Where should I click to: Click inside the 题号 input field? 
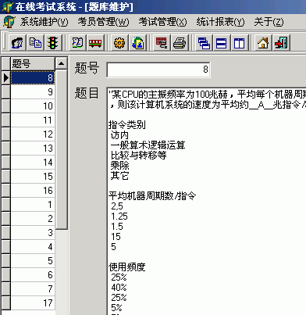[158, 70]
